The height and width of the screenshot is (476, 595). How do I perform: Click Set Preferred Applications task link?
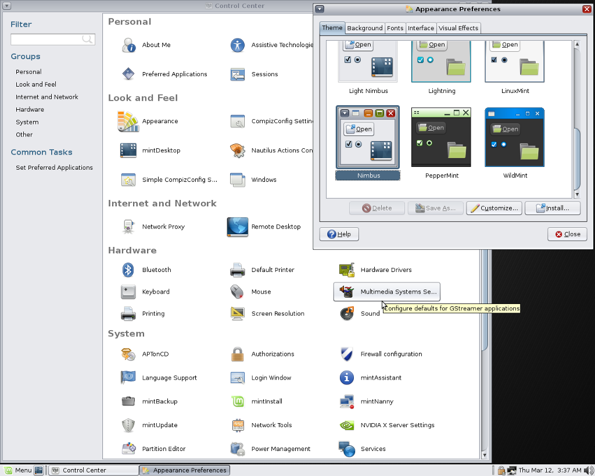tap(54, 167)
